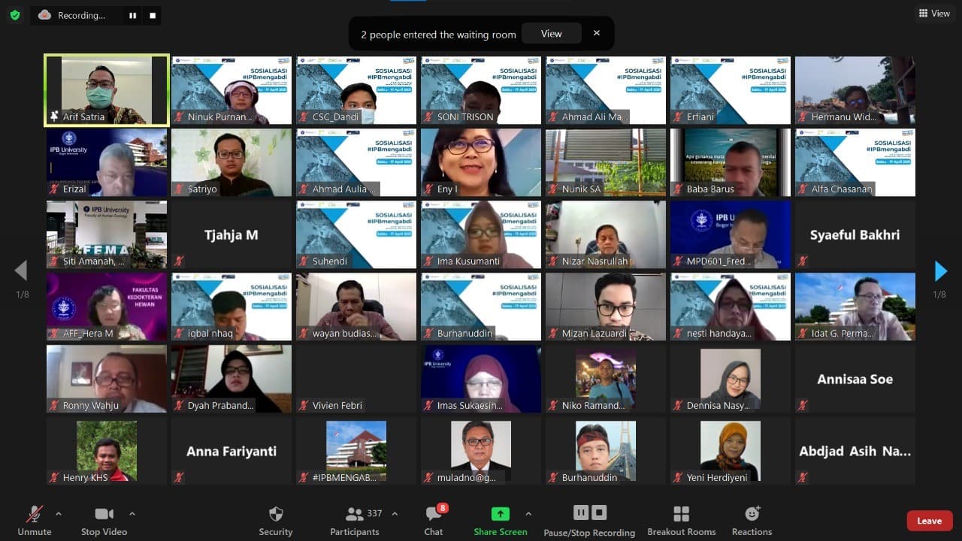Screen dimensions: 962x541
Task: Click the green encryption shield icon
Action: [x=15, y=15]
